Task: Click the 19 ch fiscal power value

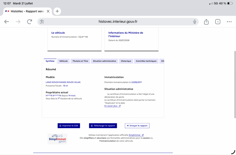Action: click(65, 86)
